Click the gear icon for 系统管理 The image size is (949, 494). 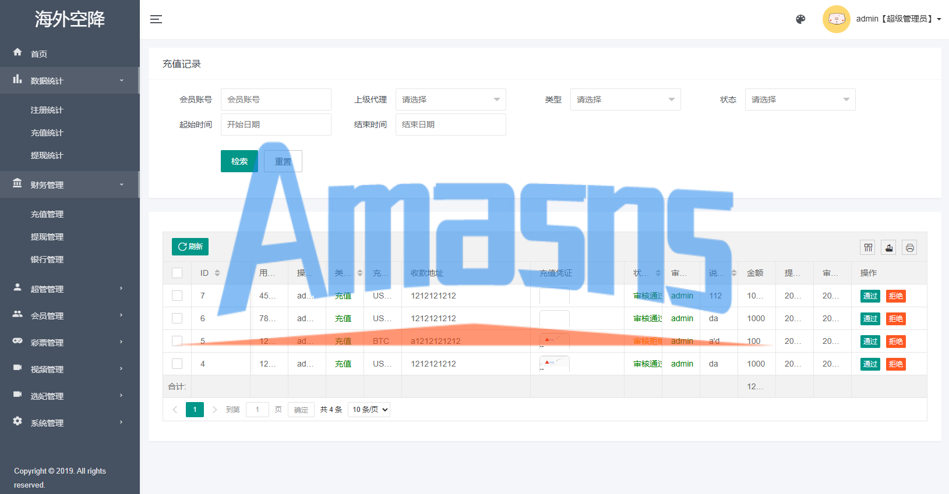(17, 421)
